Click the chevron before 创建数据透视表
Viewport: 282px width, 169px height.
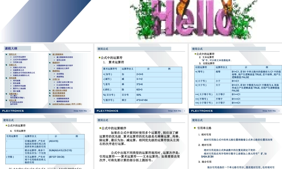[x=54, y=98]
